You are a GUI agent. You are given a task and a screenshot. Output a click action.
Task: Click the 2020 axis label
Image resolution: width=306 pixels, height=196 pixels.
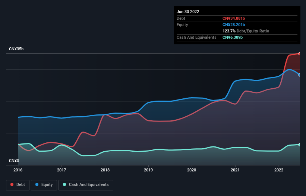point(192,170)
